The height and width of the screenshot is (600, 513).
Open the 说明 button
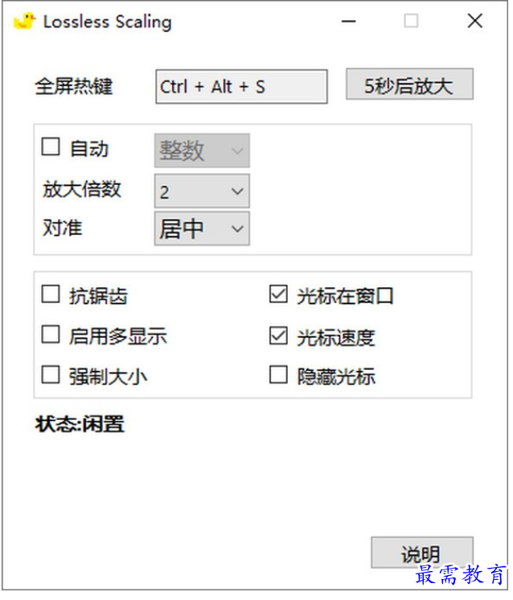tap(421, 553)
